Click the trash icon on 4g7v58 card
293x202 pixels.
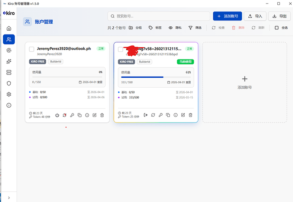click(190, 115)
